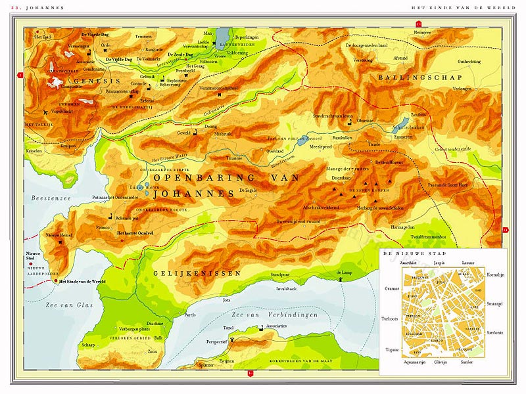The width and height of the screenshot is (526, 394).
Task: Click the red page marker on the right border
Action: pos(506,230)
